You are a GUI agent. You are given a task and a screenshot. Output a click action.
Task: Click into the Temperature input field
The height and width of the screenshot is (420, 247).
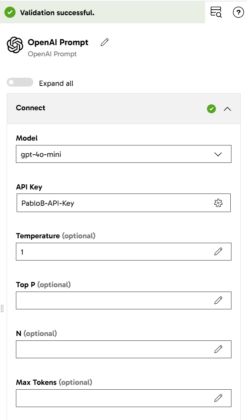coord(124,252)
